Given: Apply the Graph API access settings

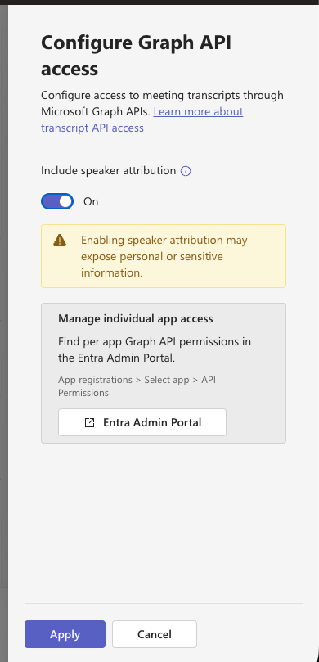Looking at the screenshot, I should [65, 634].
